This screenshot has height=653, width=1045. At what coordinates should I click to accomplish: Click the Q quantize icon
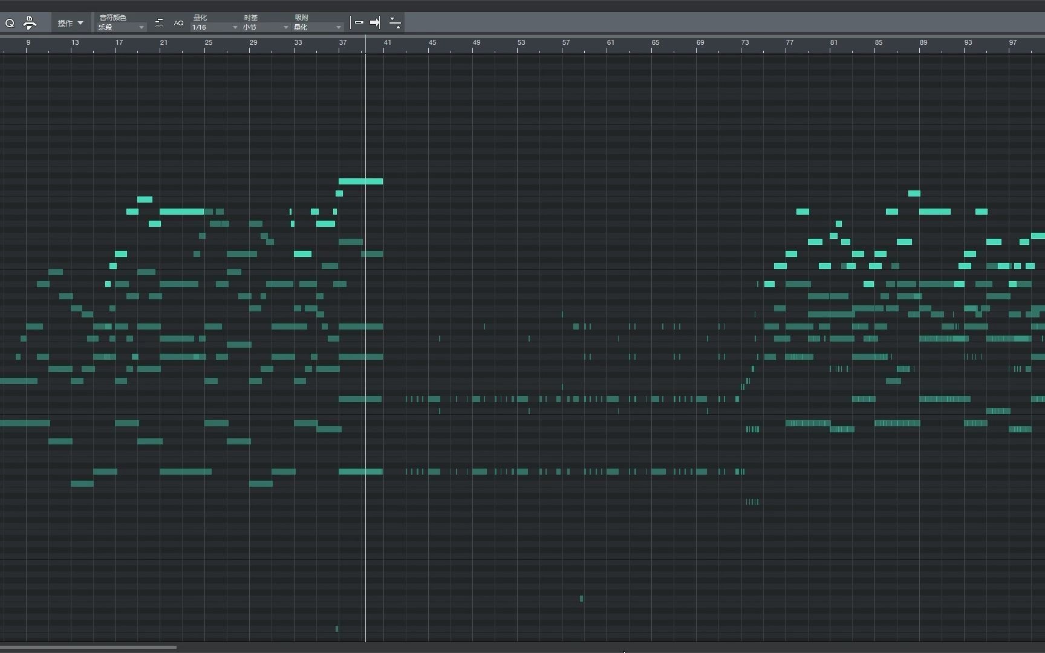(x=10, y=23)
